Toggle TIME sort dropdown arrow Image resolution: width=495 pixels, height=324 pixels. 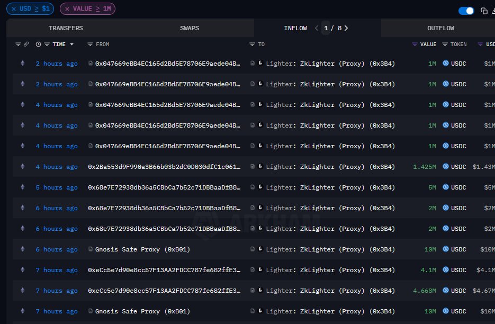click(x=71, y=44)
